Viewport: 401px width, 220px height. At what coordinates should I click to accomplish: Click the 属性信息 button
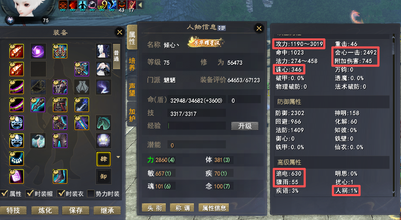[x=214, y=208]
